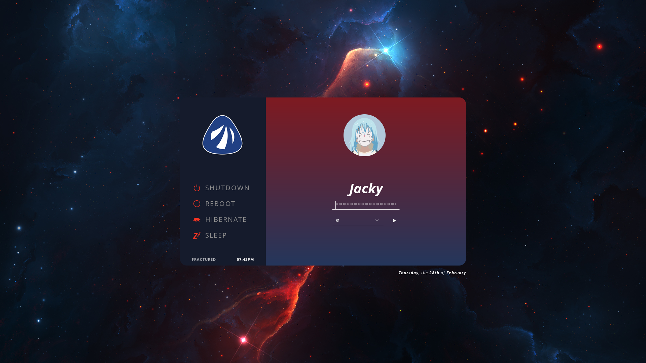This screenshot has height=363, width=646.
Task: Click the 07:43PM clock display
Action: (245, 259)
